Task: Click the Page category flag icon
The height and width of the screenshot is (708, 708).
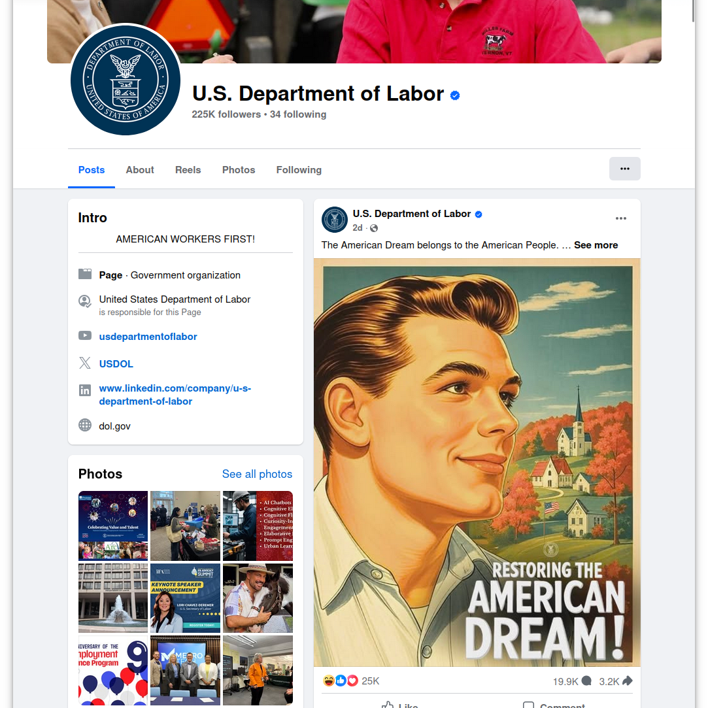Action: 85,273
